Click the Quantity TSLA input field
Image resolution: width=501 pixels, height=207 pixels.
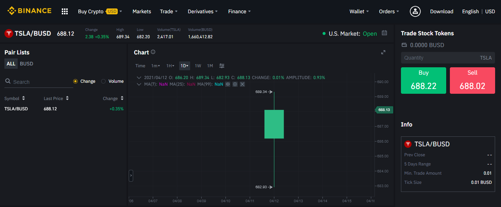[x=448, y=58]
